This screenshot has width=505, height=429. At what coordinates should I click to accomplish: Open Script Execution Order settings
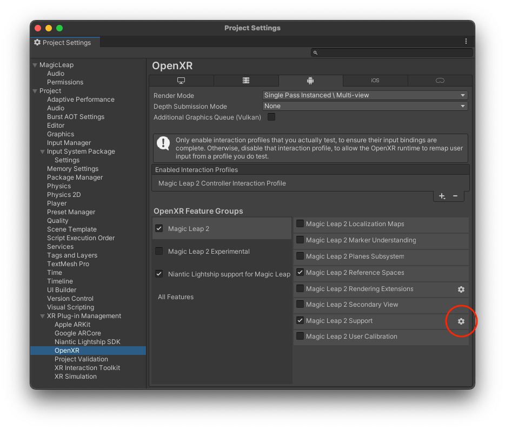pyautogui.click(x=81, y=238)
